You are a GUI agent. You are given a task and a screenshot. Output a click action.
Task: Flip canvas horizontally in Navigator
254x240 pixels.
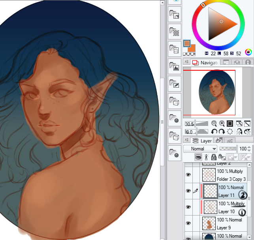pos(239,132)
